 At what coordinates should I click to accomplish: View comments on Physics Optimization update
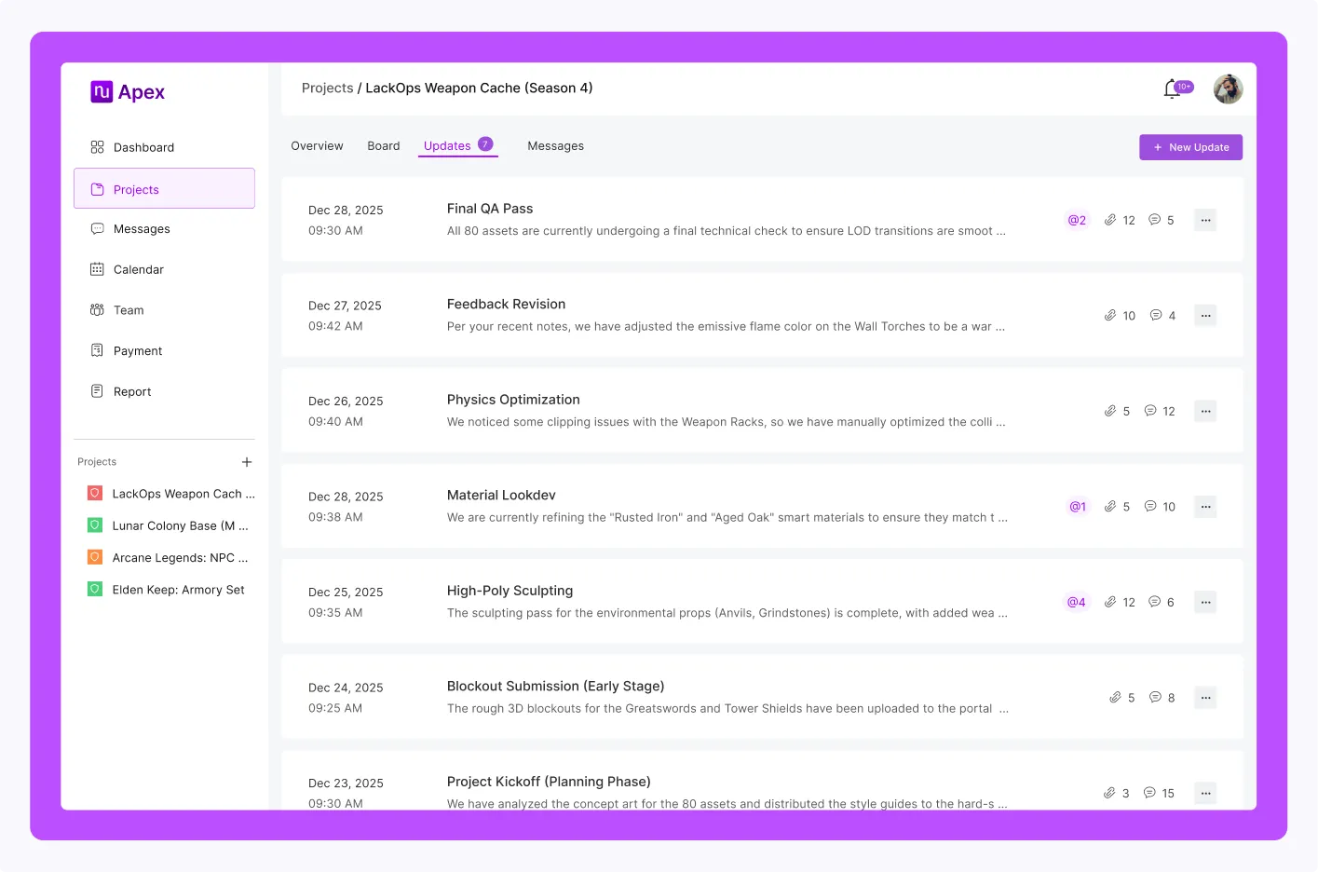[1160, 411]
